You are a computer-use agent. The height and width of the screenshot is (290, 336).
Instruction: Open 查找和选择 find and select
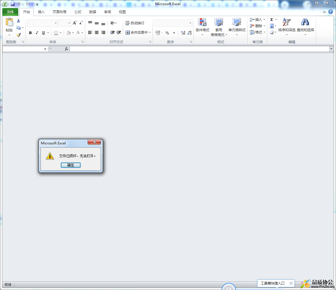(305, 27)
